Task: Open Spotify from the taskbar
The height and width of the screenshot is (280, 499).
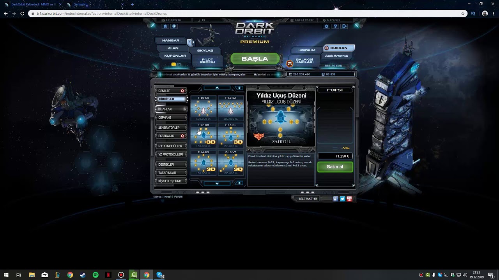Action: coord(96,275)
